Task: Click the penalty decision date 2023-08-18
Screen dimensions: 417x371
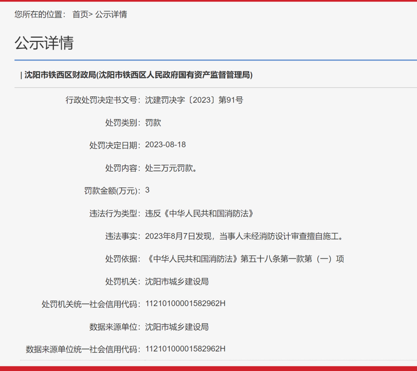Action: pyautogui.click(x=165, y=145)
